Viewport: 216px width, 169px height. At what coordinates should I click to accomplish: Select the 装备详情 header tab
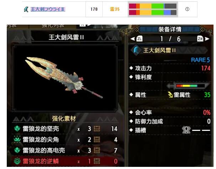(170, 29)
